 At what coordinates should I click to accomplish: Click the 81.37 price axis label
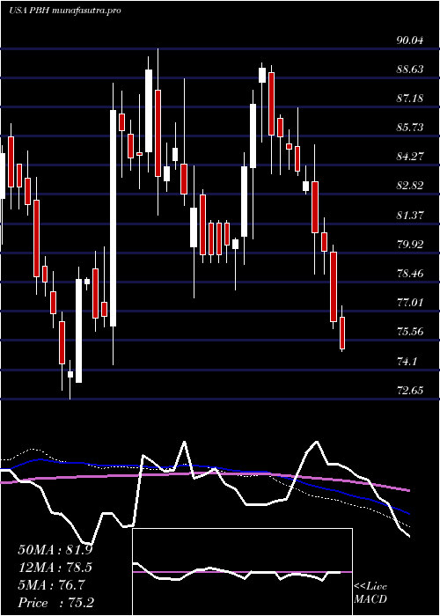point(411,215)
